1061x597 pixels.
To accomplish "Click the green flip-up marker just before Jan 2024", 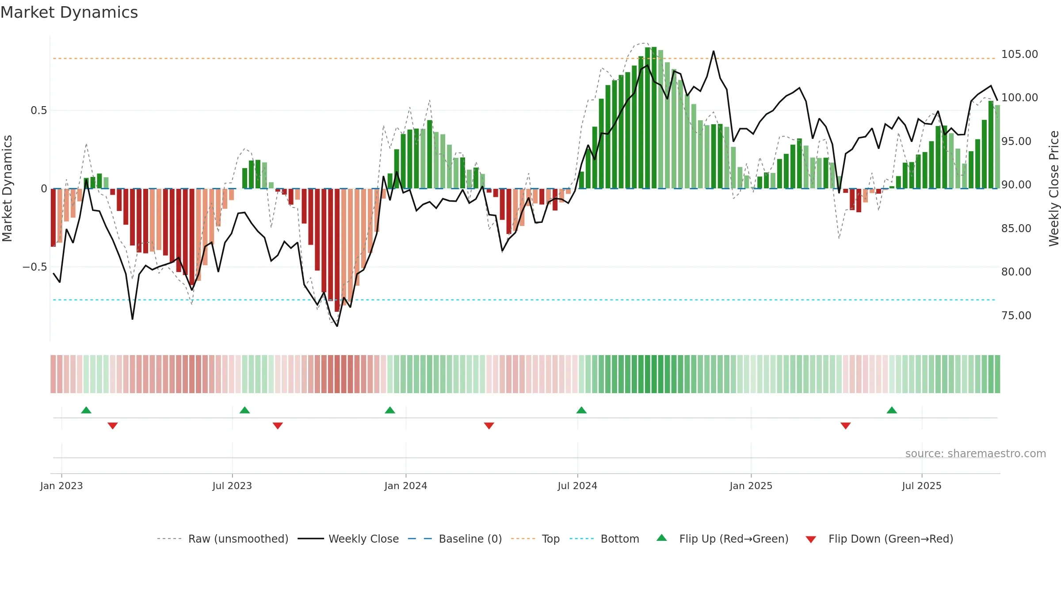I will pos(390,410).
